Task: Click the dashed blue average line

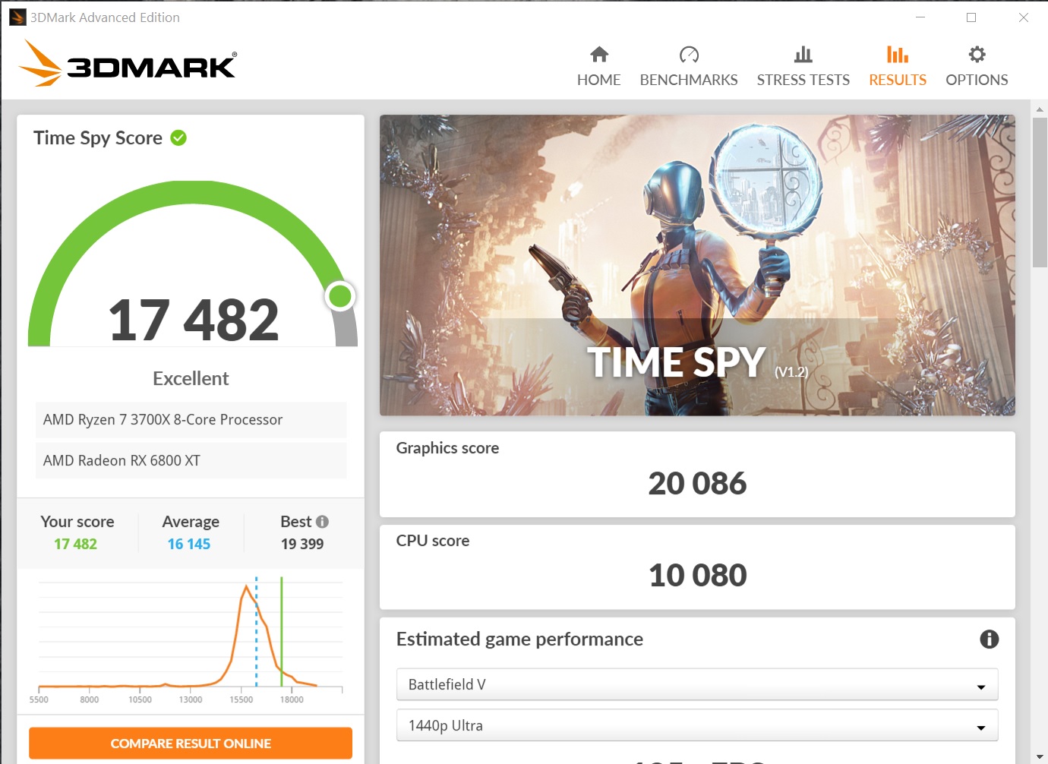Action: click(x=257, y=632)
